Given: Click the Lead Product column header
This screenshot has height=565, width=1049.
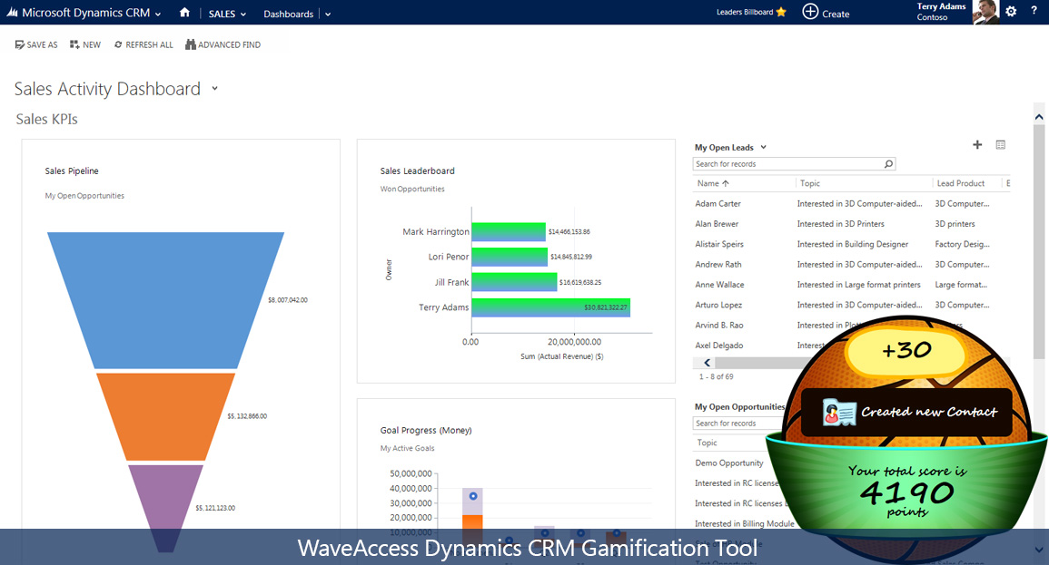Looking at the screenshot, I should (961, 183).
